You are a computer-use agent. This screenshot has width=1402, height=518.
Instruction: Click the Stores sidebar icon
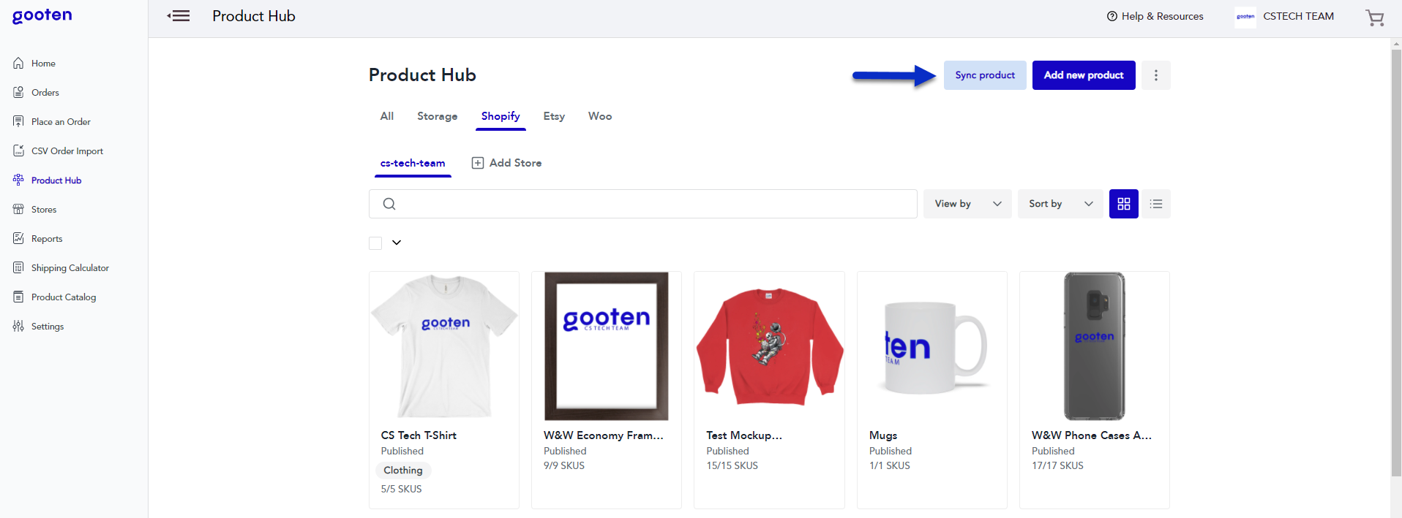18,209
